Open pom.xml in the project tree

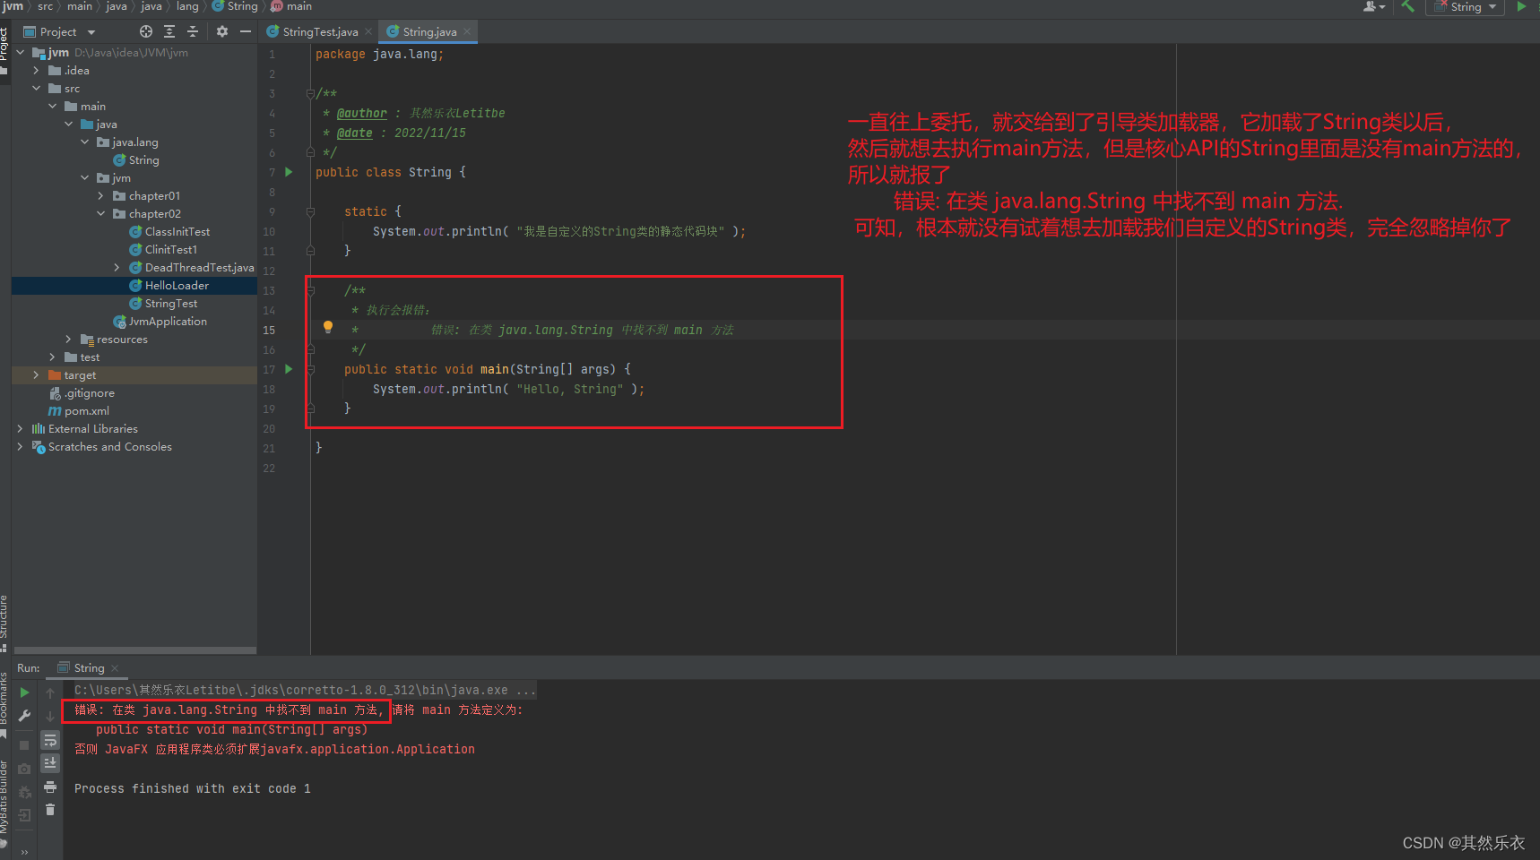click(86, 411)
